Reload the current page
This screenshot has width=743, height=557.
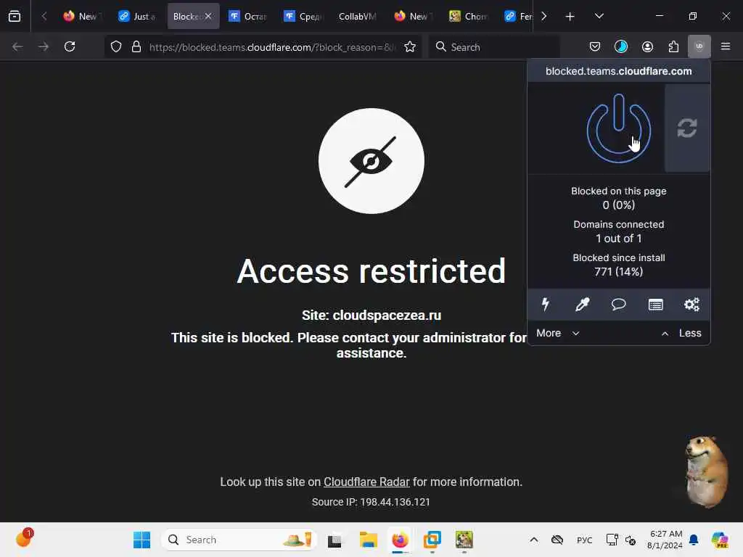[70, 46]
